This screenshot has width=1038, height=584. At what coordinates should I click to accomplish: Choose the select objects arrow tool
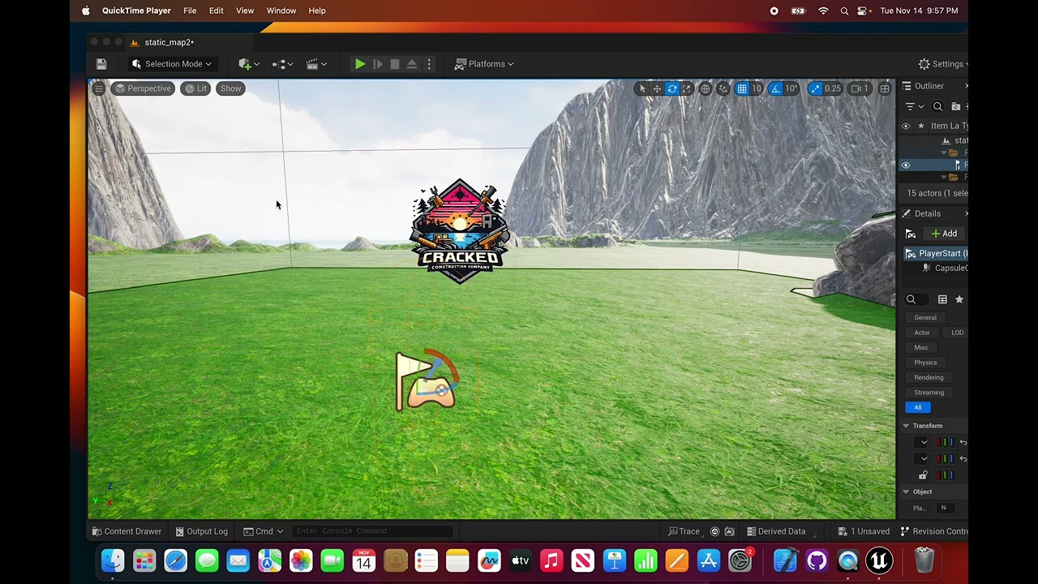point(642,88)
